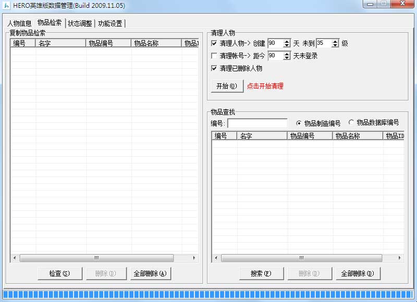Screen dimensions: 417x302
Task: Choose the 物品数据库编号 radio option
Action: 351,123
